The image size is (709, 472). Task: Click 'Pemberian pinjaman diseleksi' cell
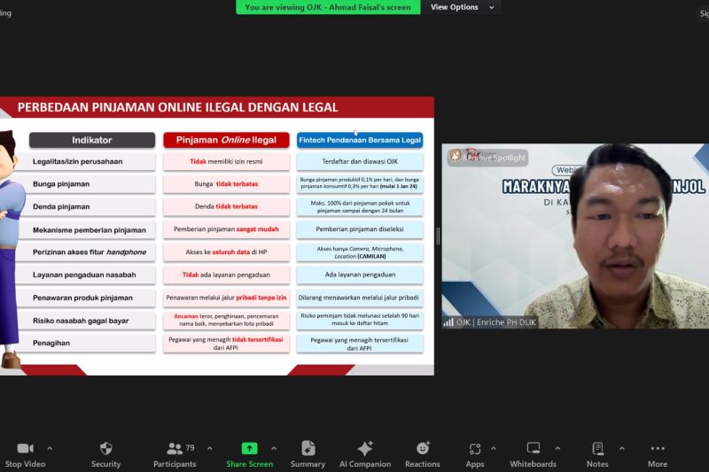point(360,229)
